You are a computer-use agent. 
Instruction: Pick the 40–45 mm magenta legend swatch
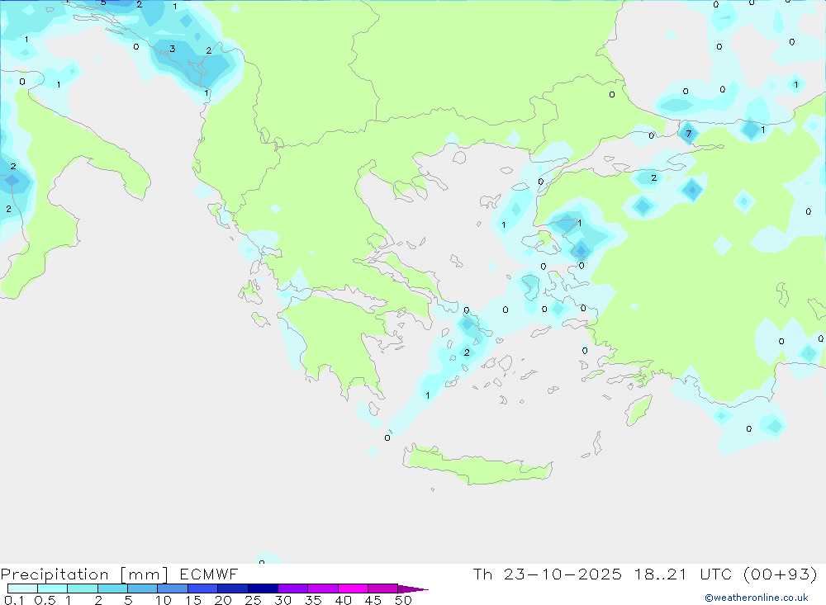[353, 588]
